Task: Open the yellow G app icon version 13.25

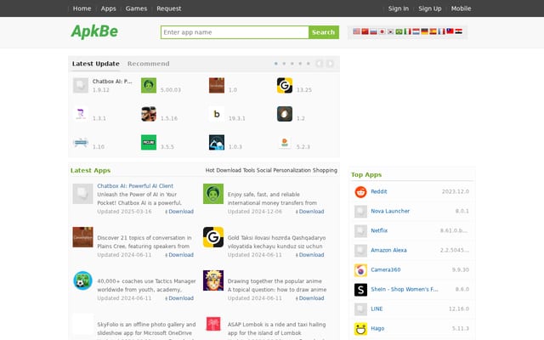Action: [x=285, y=85]
